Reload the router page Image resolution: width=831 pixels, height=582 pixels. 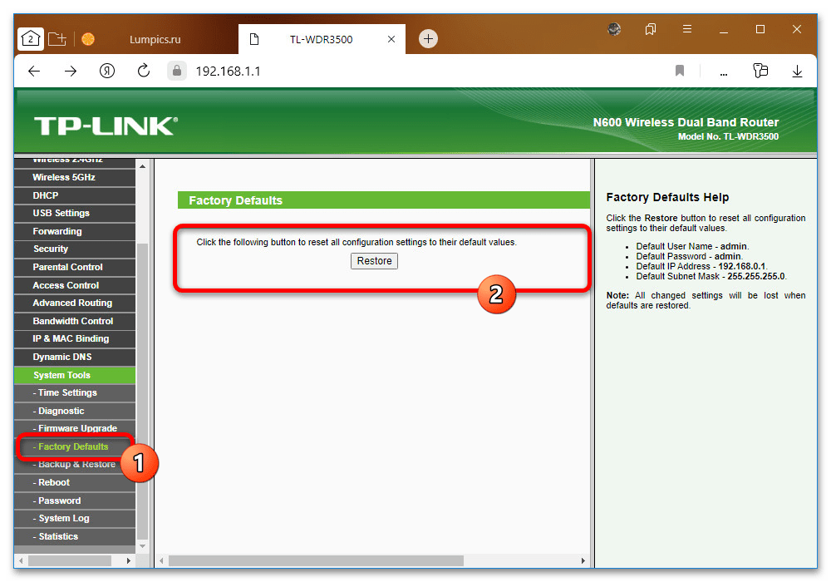[143, 72]
